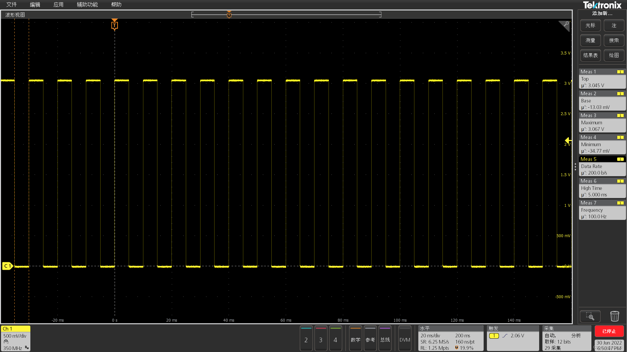Open the 应用 menu
The height and width of the screenshot is (352, 627).
tap(58, 5)
